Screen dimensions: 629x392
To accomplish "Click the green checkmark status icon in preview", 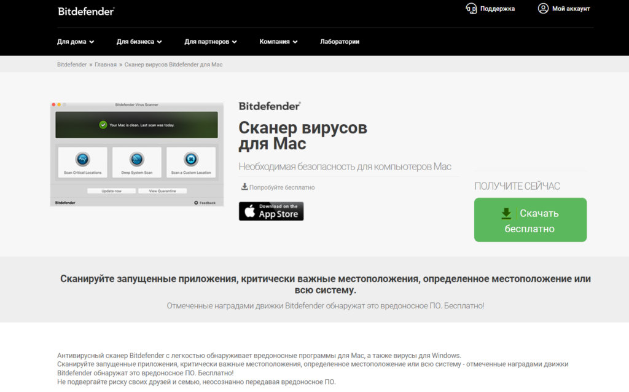I will click(103, 125).
